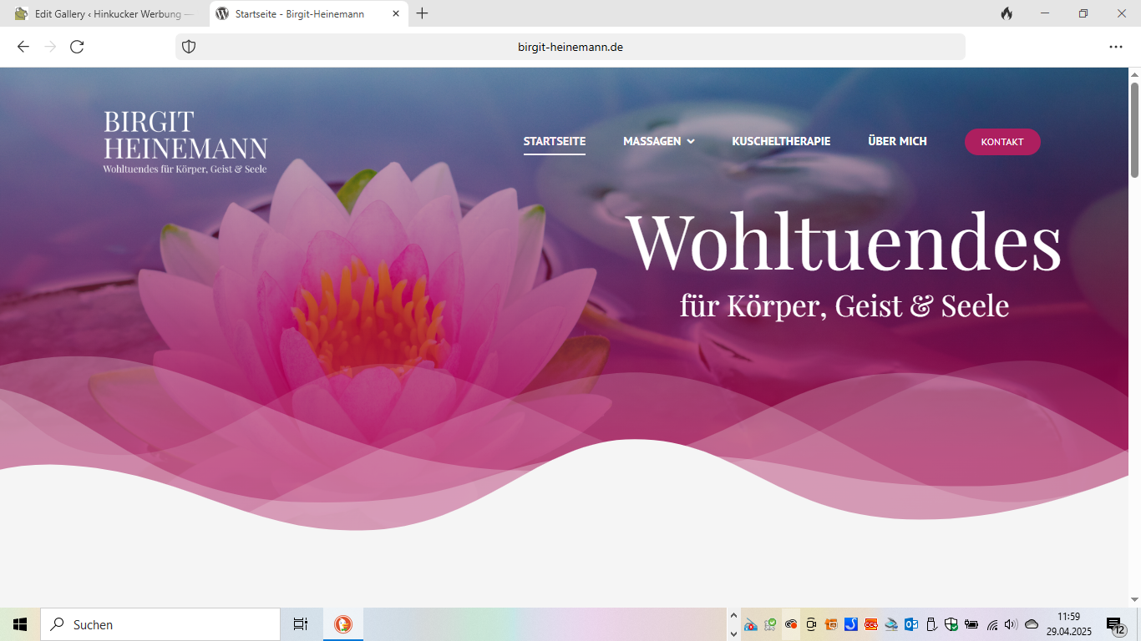Click the orange screenshot tool tray icon
Viewport: 1141px width, 641px height.
coord(831,624)
